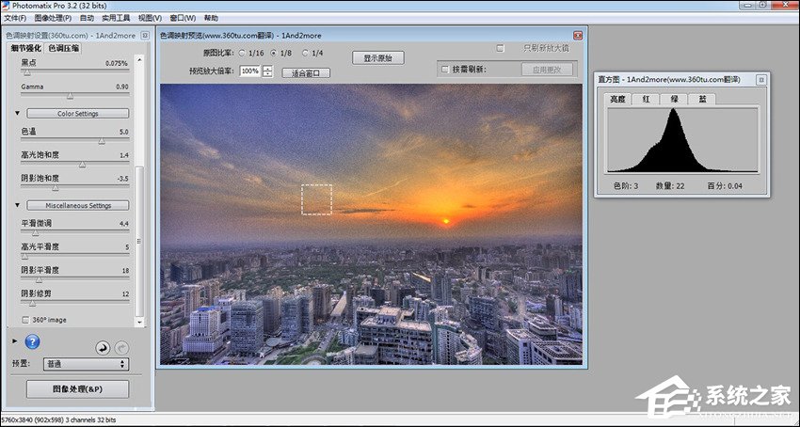Switch to the 红 histogram tab
Viewport: 800px width, 427px height.
click(x=646, y=99)
